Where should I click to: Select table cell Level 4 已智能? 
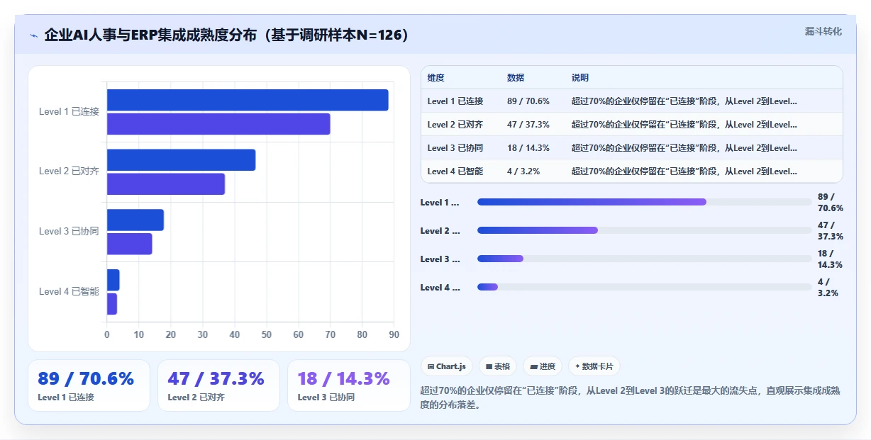(455, 171)
